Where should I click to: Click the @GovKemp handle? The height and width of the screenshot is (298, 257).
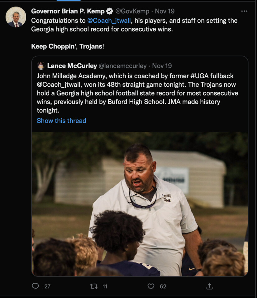coord(132,11)
